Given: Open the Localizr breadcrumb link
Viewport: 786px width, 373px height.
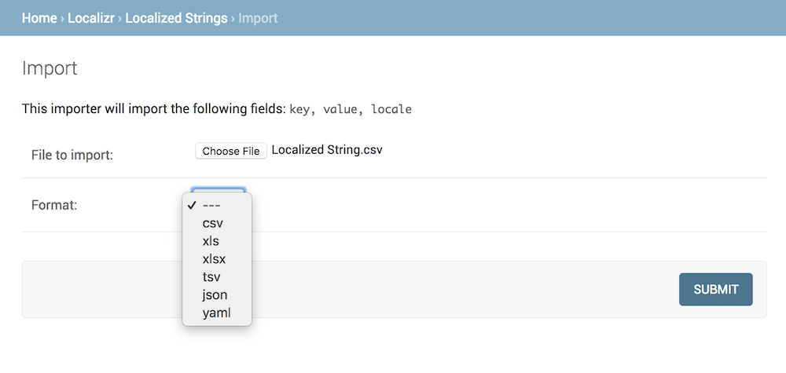Looking at the screenshot, I should pos(92,17).
